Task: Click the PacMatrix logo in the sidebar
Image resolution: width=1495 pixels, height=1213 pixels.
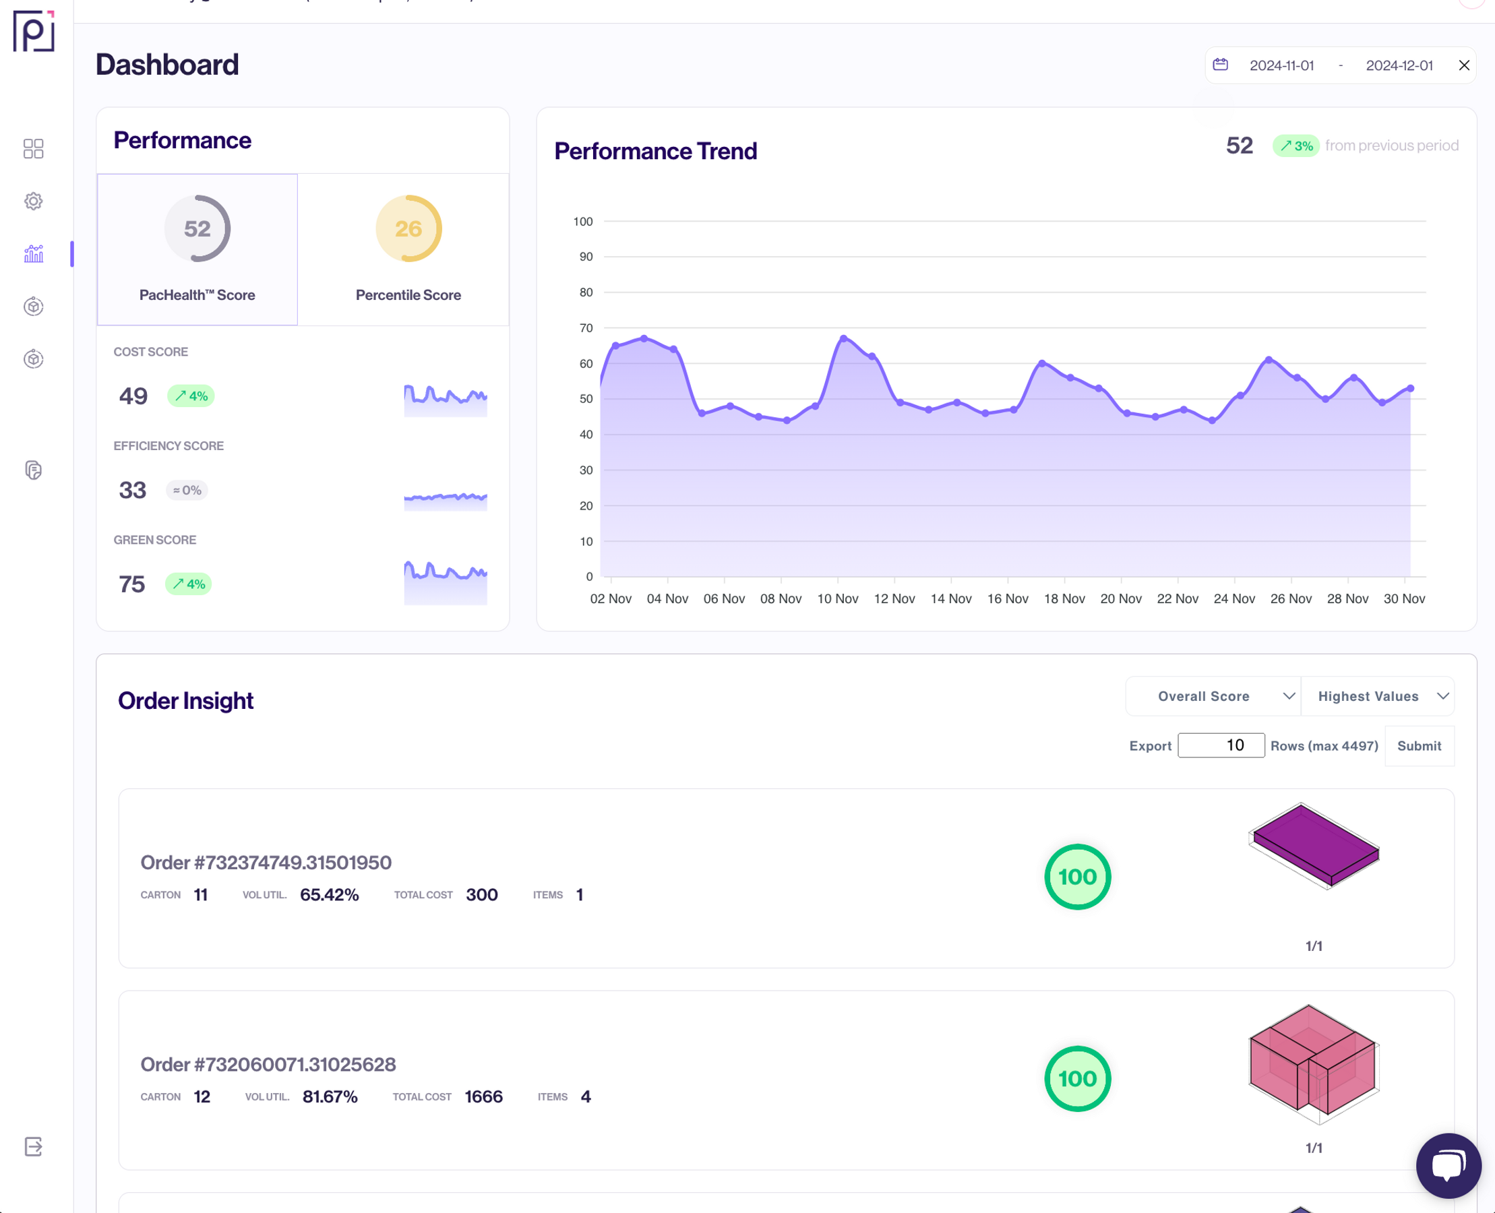Action: tap(34, 32)
